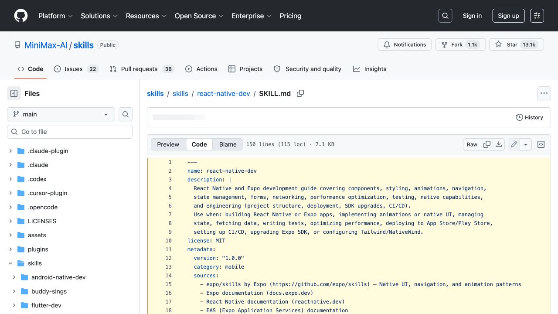Click the repository icon beside MiniMax-AI
558x314 pixels.
tap(17, 45)
